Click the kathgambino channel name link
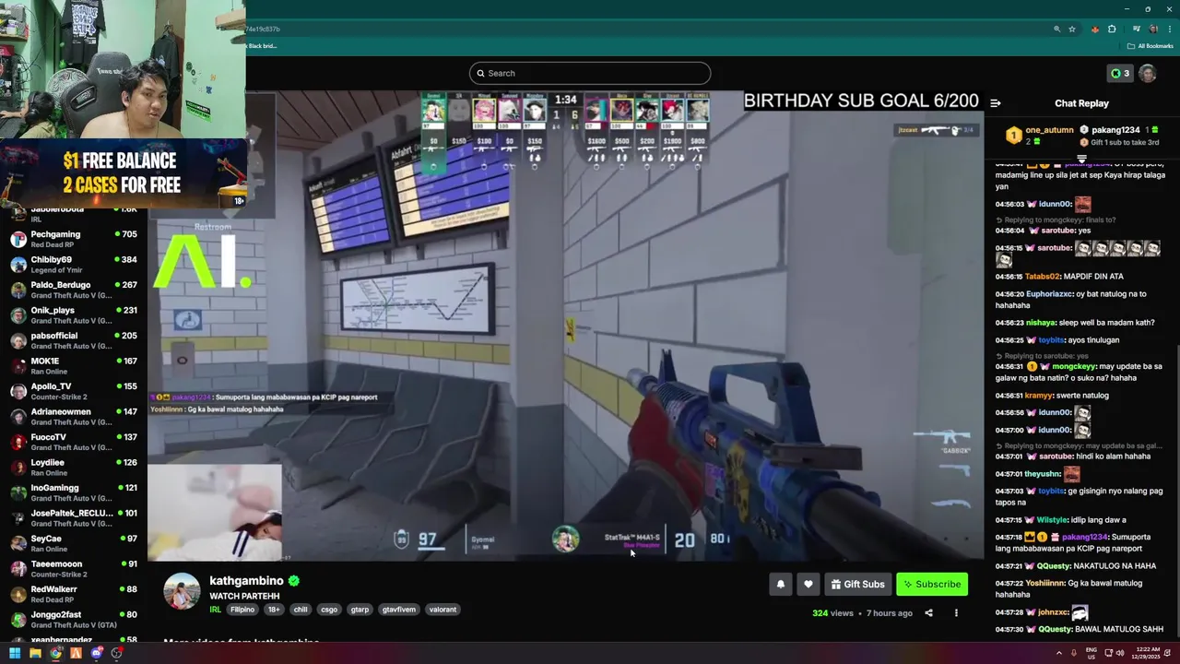 click(x=246, y=581)
